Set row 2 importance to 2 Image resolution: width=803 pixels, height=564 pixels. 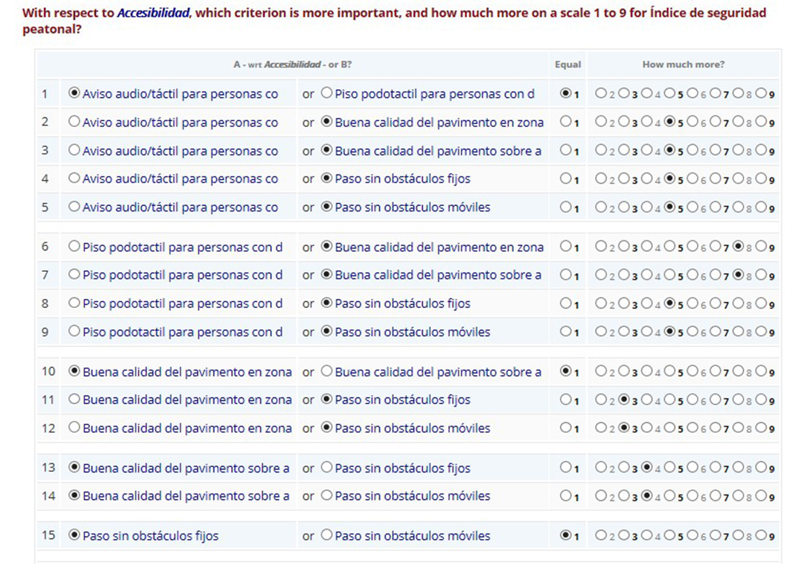601,122
